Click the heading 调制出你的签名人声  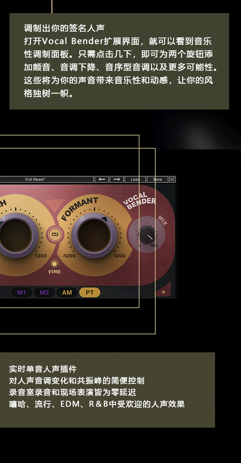click(64, 28)
